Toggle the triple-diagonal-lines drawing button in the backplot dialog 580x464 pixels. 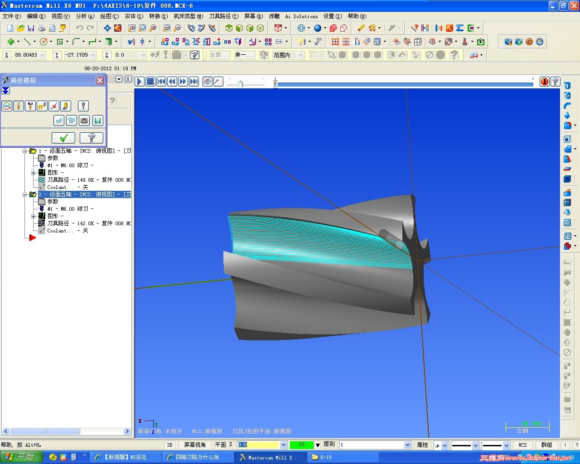point(72,121)
